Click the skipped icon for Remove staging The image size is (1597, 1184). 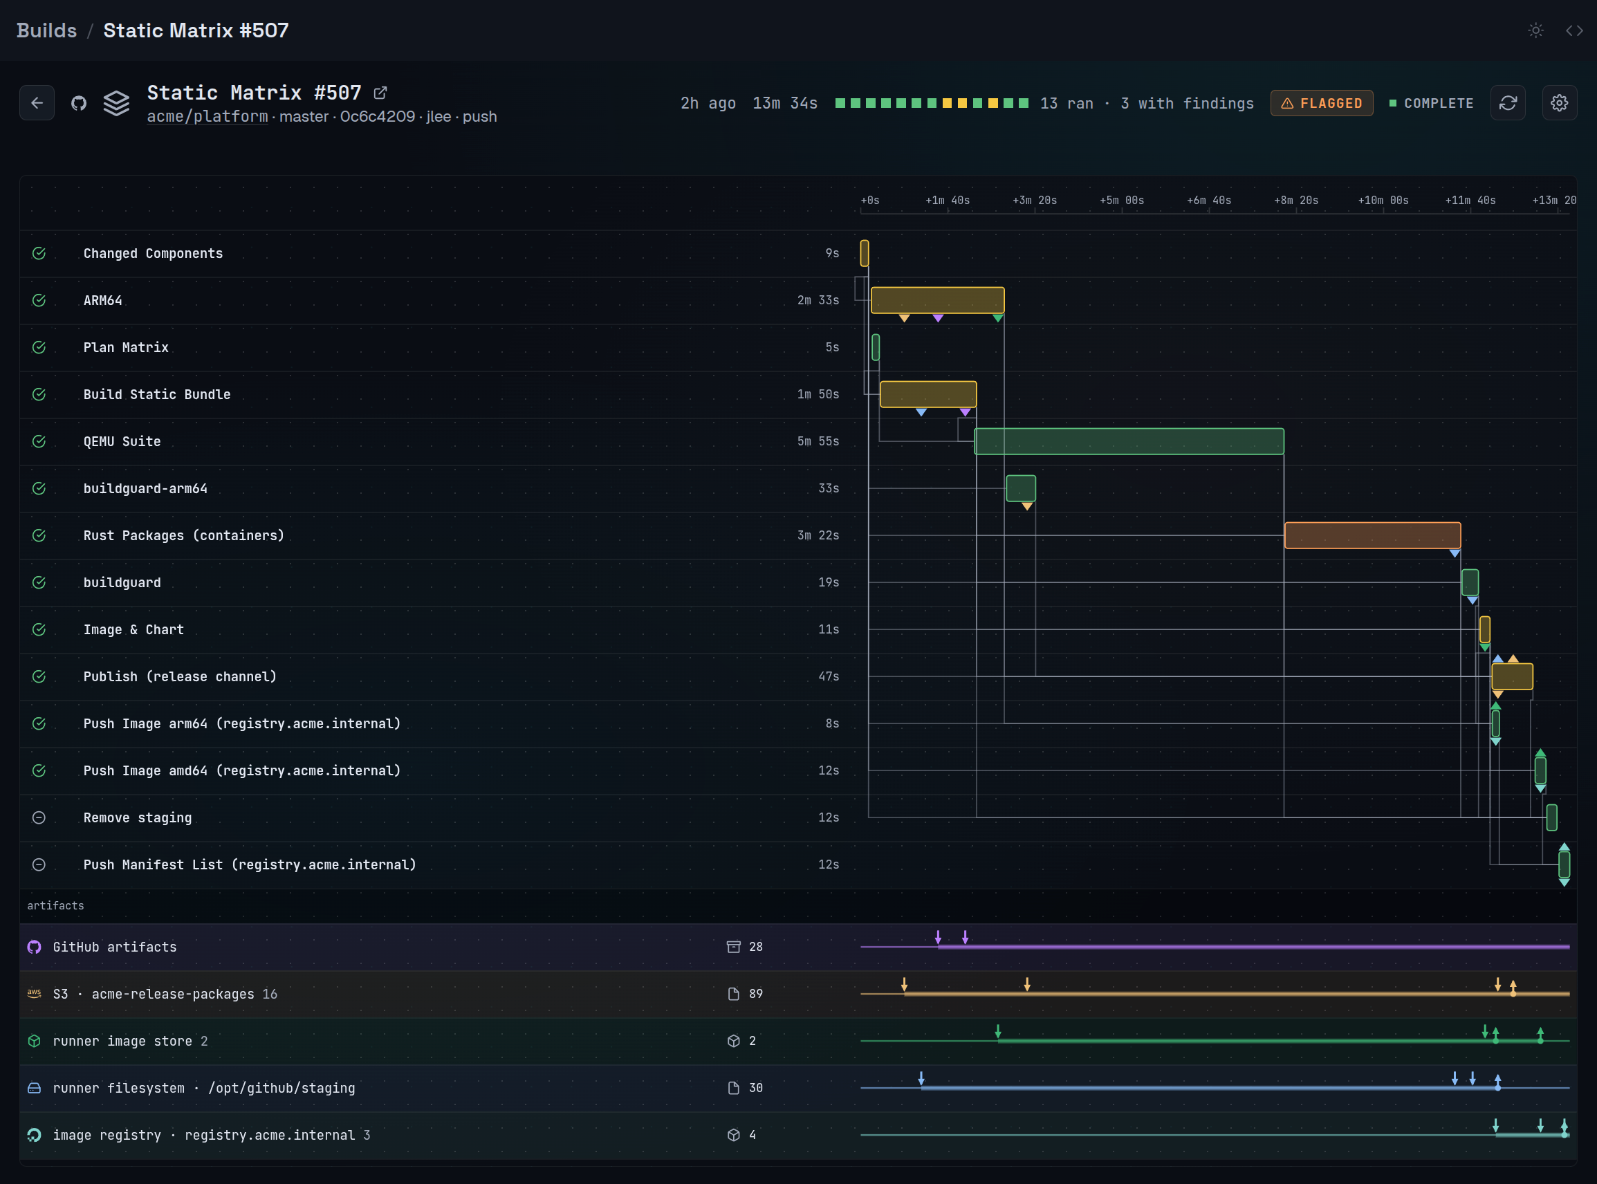pyautogui.click(x=39, y=817)
